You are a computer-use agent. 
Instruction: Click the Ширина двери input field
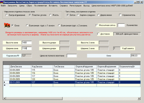click(x=64, y=48)
